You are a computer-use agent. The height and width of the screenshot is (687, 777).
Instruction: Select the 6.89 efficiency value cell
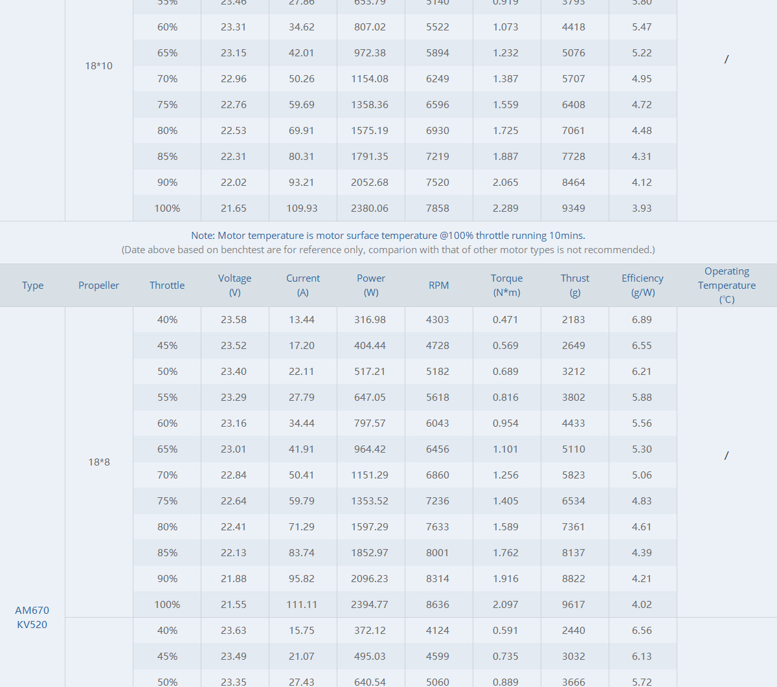642,319
